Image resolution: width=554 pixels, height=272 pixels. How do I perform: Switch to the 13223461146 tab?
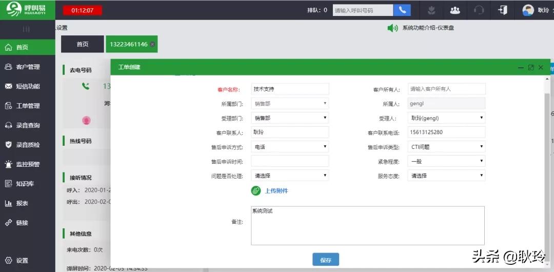tap(131, 44)
